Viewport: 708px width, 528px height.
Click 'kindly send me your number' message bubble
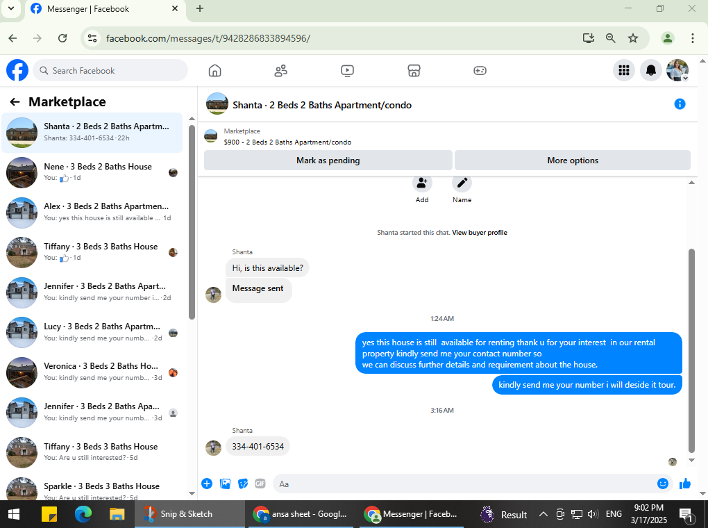click(587, 385)
